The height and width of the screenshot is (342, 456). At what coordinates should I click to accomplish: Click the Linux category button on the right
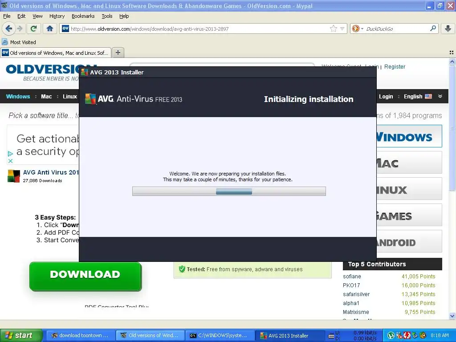(409, 189)
